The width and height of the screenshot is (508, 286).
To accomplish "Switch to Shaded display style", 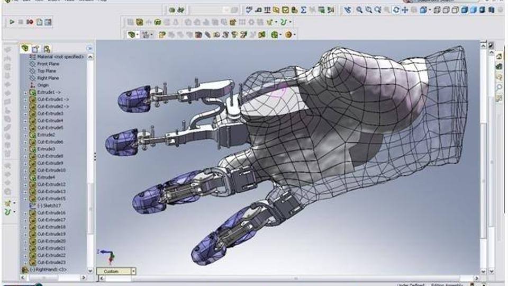I will pos(473,10).
